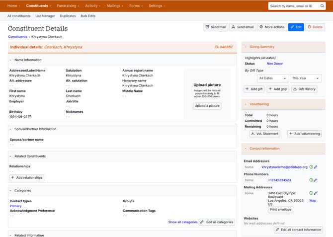Image resolution: width=333 pixels, height=237 pixels.
Task: Click the search magnifier icon
Action: point(322,6)
